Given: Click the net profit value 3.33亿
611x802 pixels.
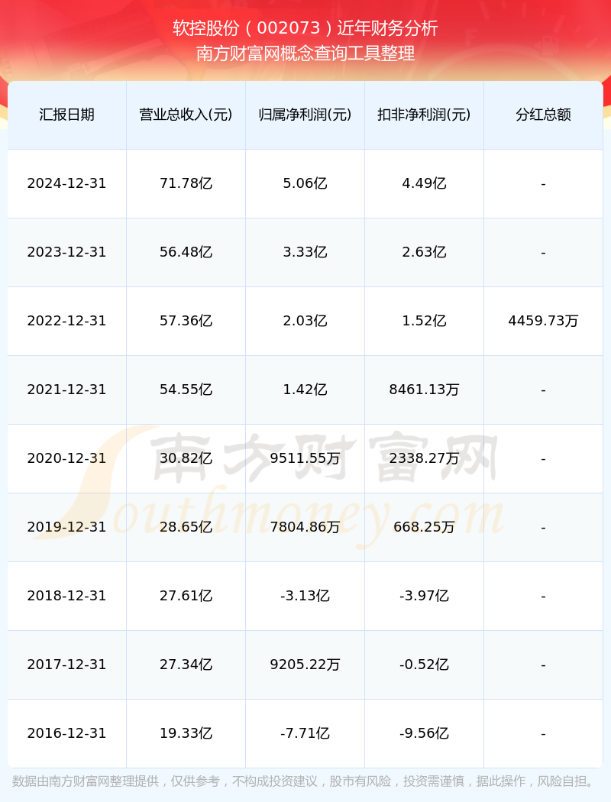Looking at the screenshot, I should point(305,252).
